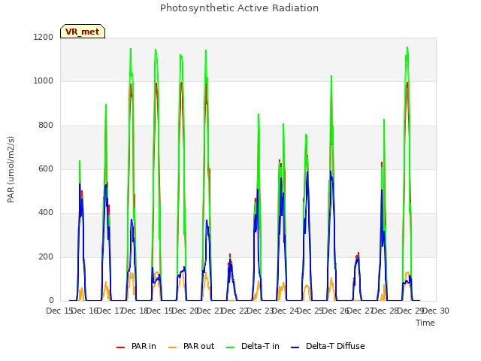Click the 800 y-axis tick label

click(46, 126)
